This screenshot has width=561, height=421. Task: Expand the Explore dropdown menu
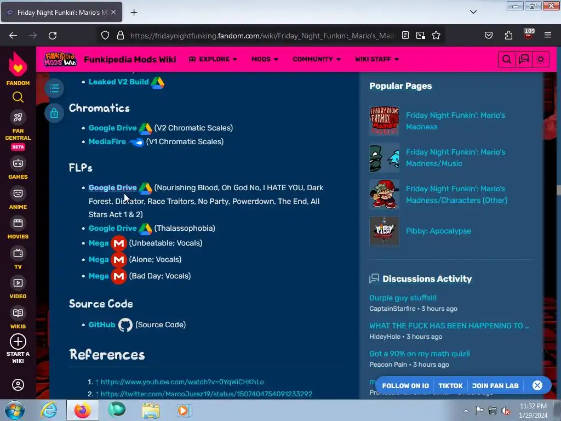tap(213, 59)
